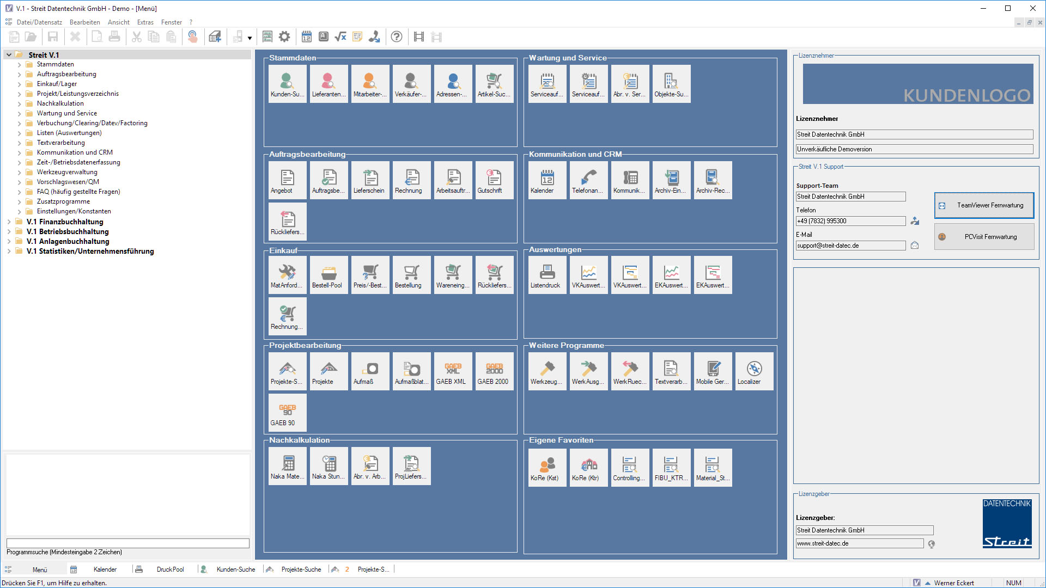The width and height of the screenshot is (1046, 588).
Task: Open the Listendruck tile
Action: point(547,275)
